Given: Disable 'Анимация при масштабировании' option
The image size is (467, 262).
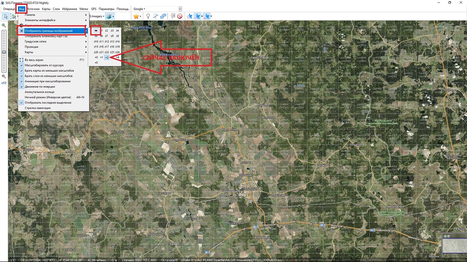Looking at the screenshot, I should [47, 81].
